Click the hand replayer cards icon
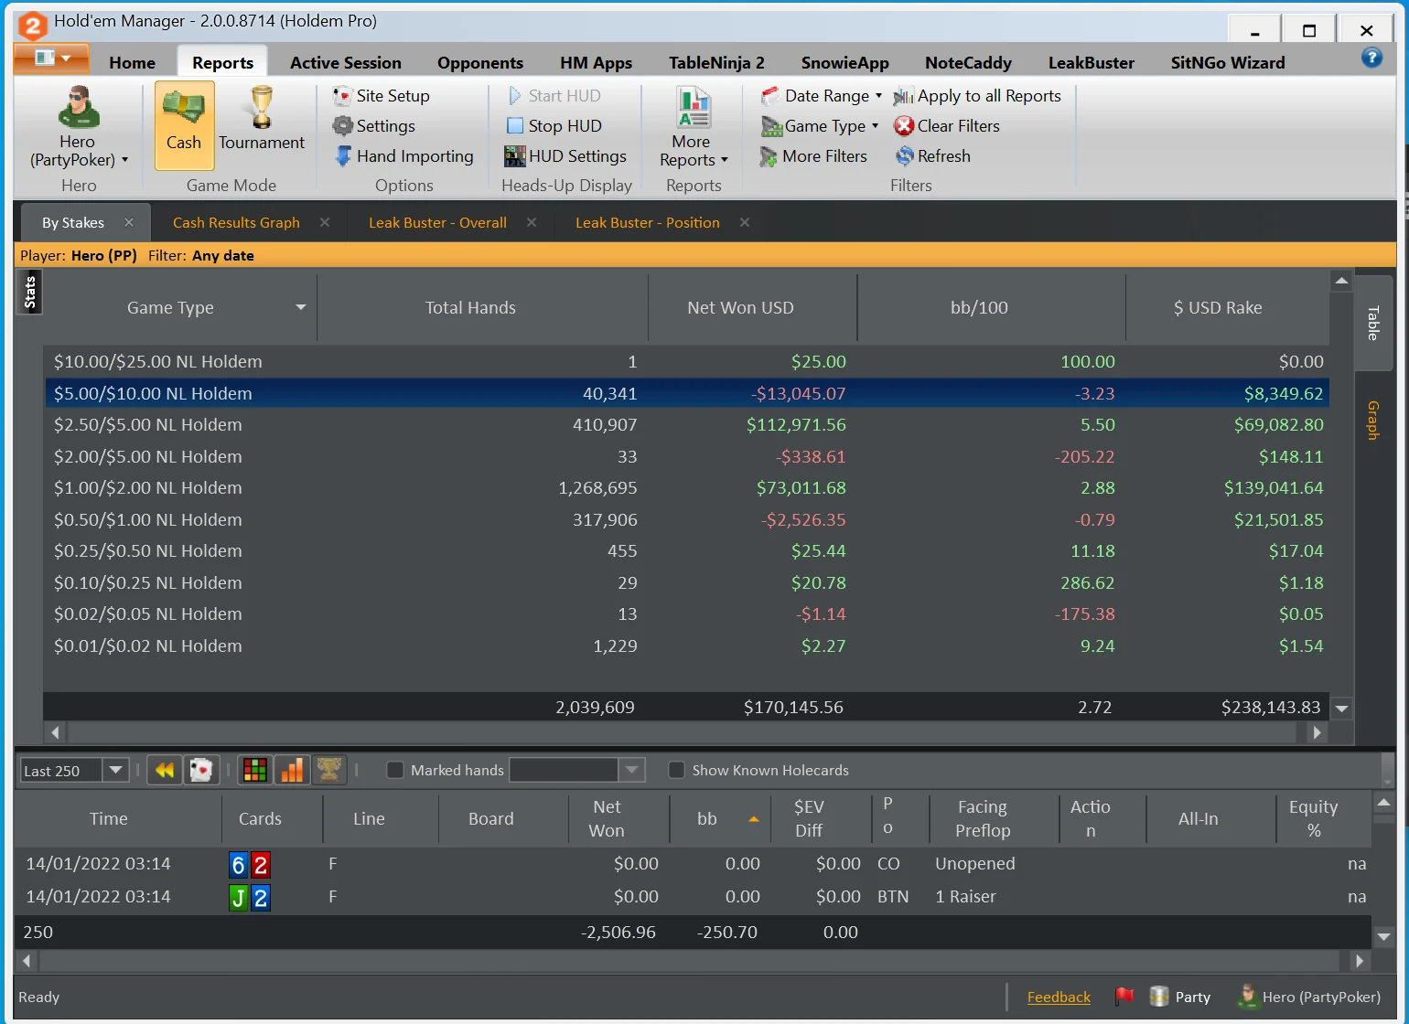This screenshot has width=1409, height=1024. coord(201,771)
